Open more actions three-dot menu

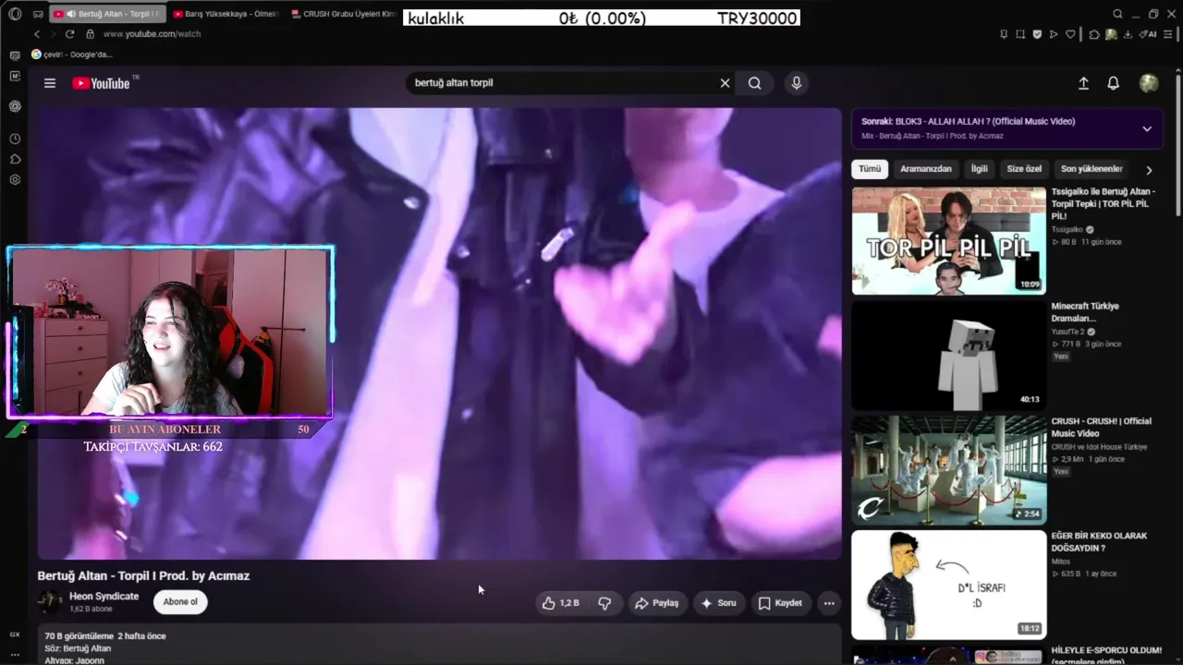coord(829,603)
